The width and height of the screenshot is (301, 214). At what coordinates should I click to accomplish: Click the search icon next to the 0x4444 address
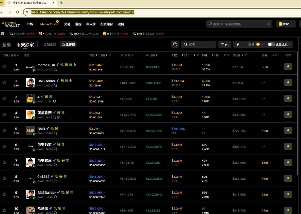point(55,181)
